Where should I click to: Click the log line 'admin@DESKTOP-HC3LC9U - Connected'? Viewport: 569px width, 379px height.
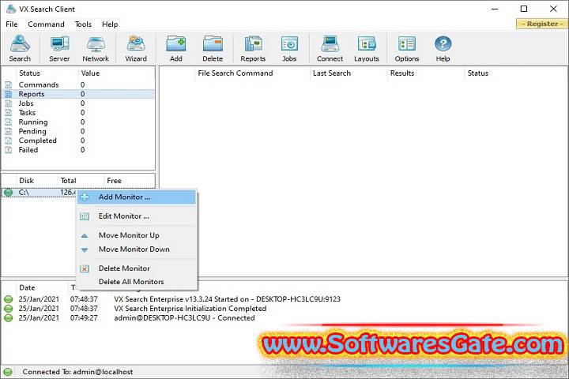point(184,318)
